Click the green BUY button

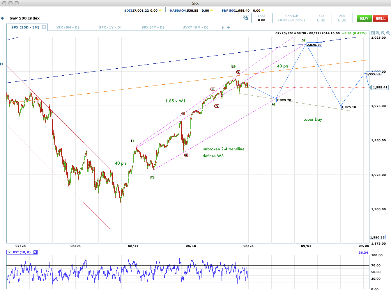[364, 18]
